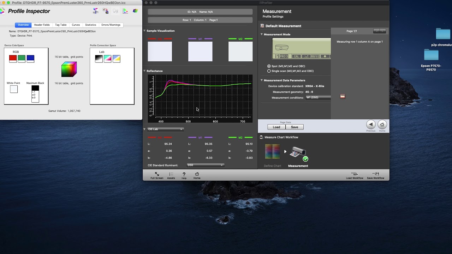
Task: Click the M0 sample visualization patch
Action: coord(160,52)
